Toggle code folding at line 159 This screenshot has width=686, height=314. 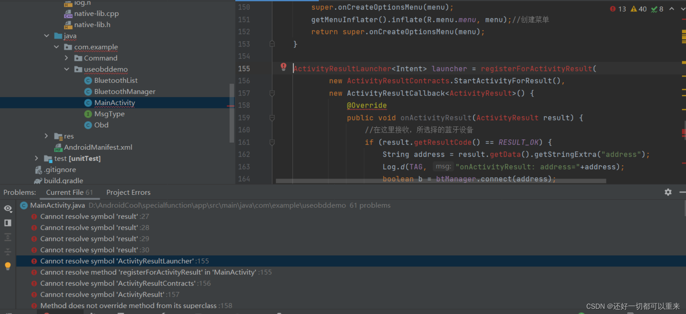click(x=272, y=118)
